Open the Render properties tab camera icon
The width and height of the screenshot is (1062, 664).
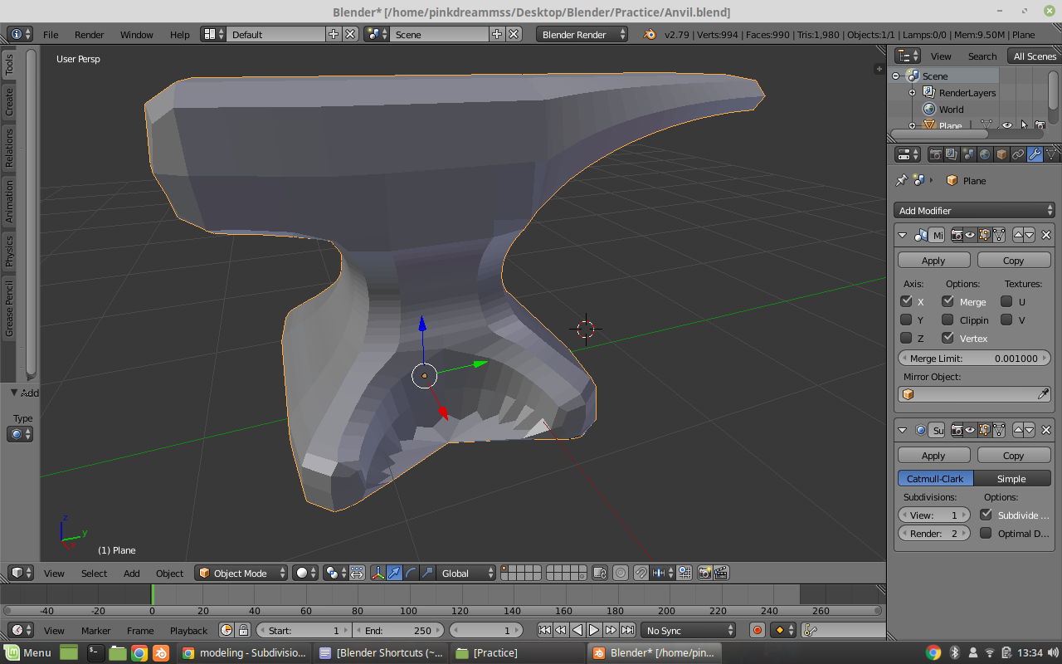pos(935,154)
